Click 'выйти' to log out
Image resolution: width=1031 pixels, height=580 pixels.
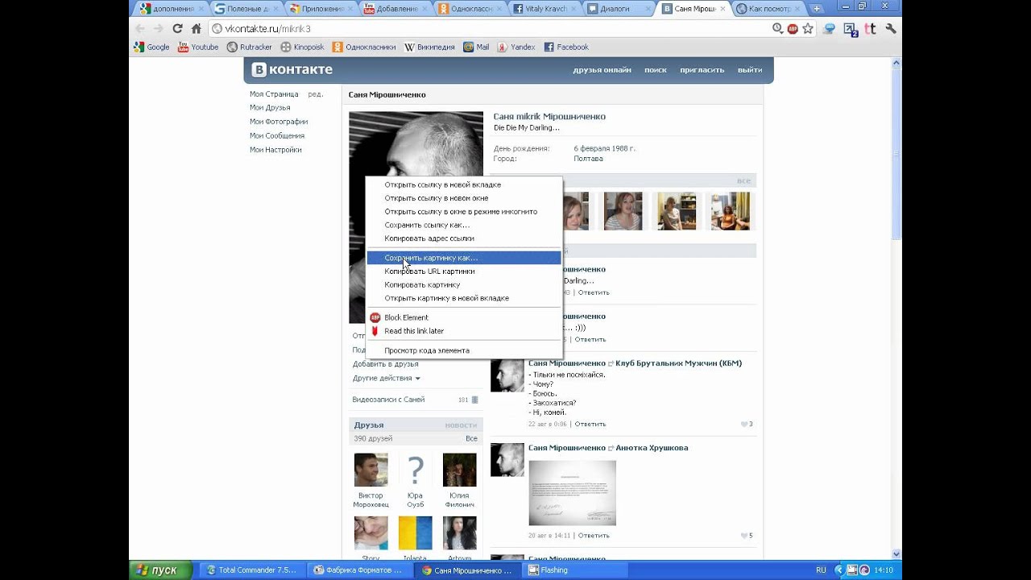click(x=749, y=70)
